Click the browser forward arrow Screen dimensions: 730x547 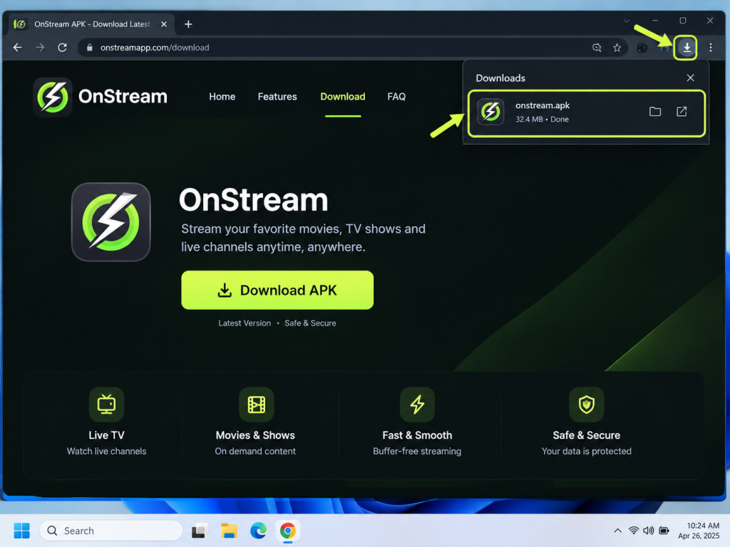pos(40,48)
